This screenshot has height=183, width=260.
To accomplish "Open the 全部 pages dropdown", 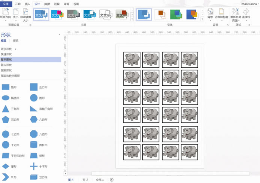I will 100,180.
